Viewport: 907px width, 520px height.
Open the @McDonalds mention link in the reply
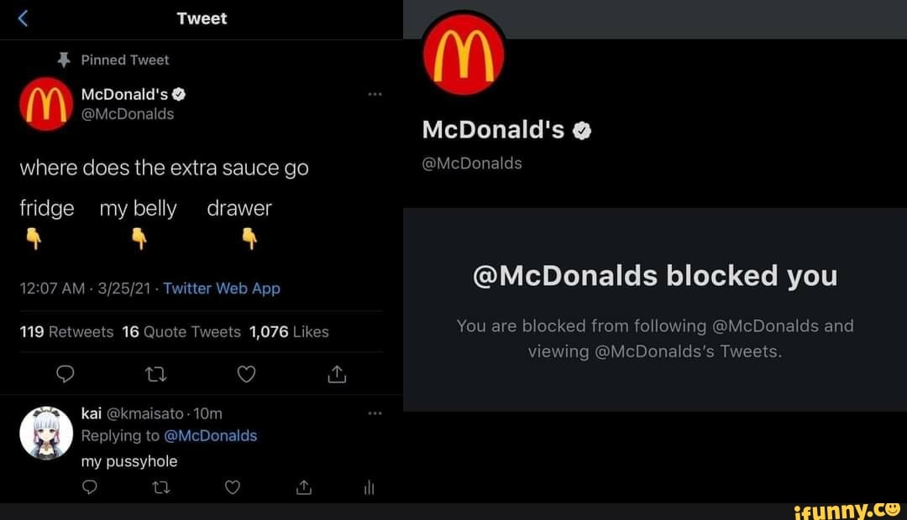coord(211,435)
